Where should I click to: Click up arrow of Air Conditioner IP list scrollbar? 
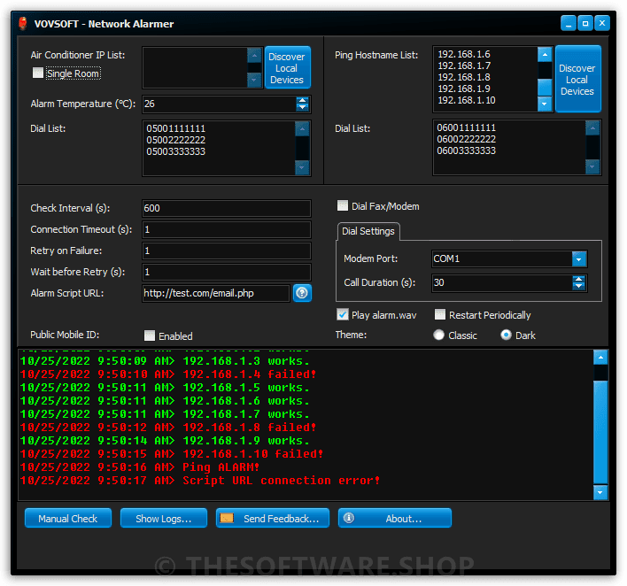(254, 55)
